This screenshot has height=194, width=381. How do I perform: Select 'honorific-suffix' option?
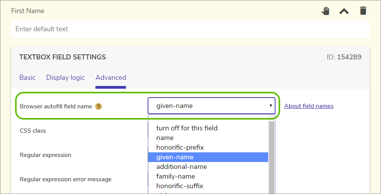180,186
